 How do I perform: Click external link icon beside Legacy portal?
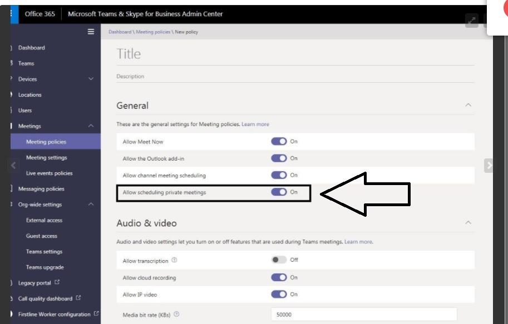(58, 283)
